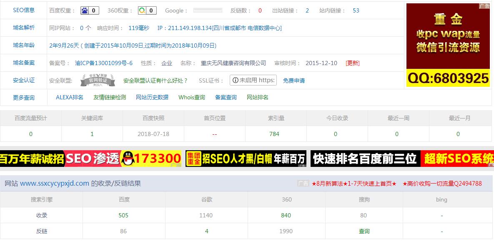Click the QQ penguin icon in banner
Image resolution: width=494 pixels, height=242 pixels.
[128, 159]
